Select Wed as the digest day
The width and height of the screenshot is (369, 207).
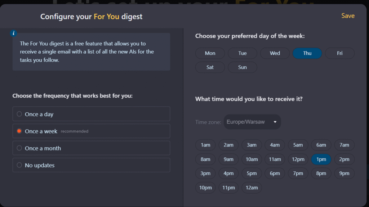pyautogui.click(x=275, y=53)
